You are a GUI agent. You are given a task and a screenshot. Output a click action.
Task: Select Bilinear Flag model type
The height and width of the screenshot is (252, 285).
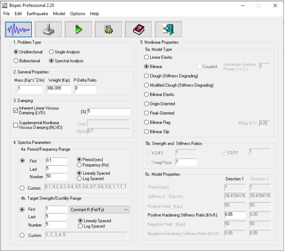click(141, 122)
